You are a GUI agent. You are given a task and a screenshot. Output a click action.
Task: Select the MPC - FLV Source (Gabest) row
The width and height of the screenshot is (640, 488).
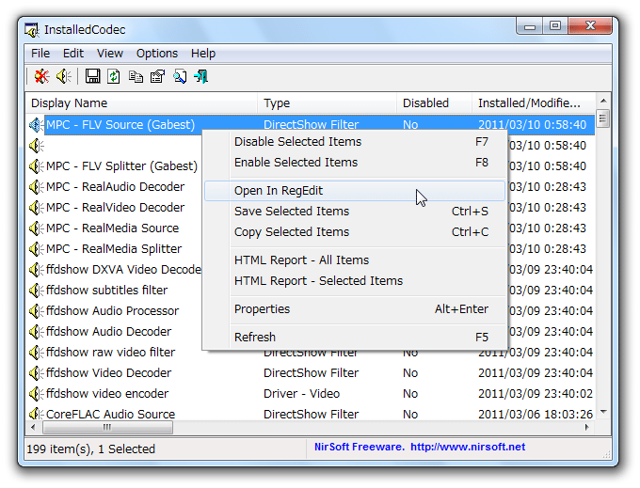(x=311, y=125)
